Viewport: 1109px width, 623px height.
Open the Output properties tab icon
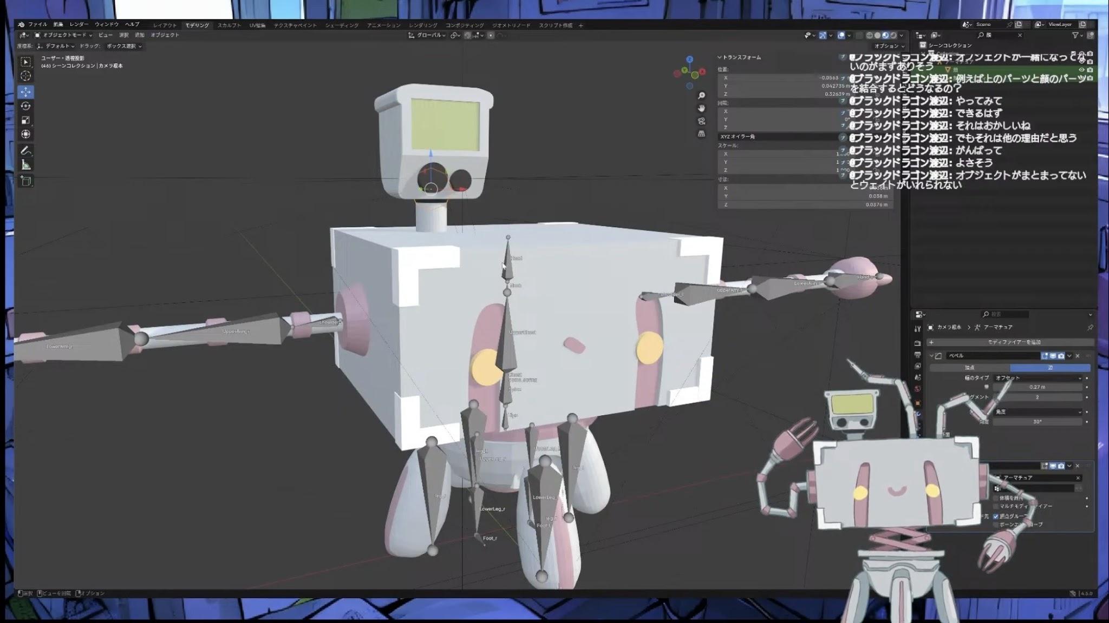(x=917, y=355)
